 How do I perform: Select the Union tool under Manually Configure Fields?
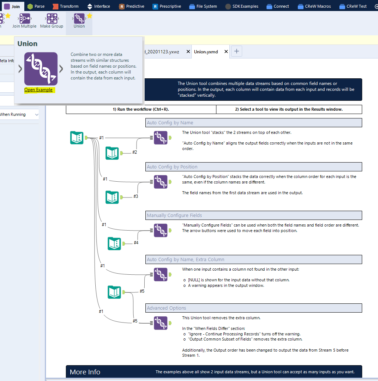coord(160,230)
